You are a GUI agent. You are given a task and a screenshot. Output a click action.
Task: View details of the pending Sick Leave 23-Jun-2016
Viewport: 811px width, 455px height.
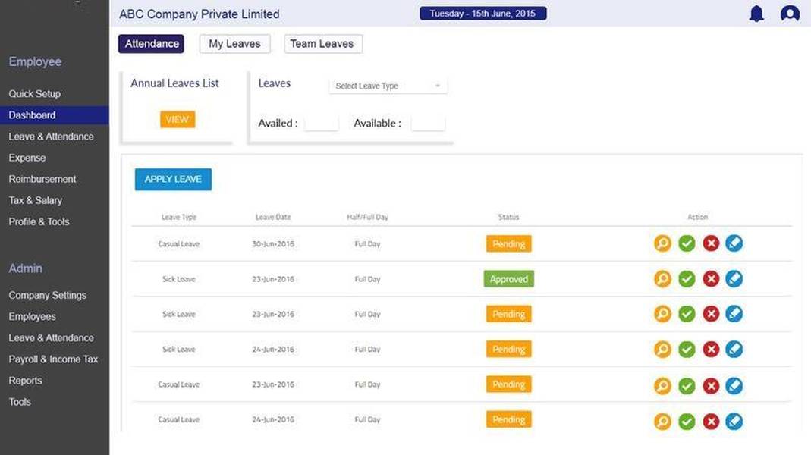click(662, 314)
